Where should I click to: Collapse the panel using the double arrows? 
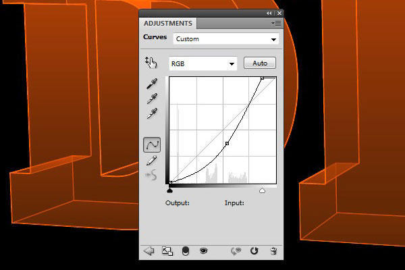coord(269,13)
